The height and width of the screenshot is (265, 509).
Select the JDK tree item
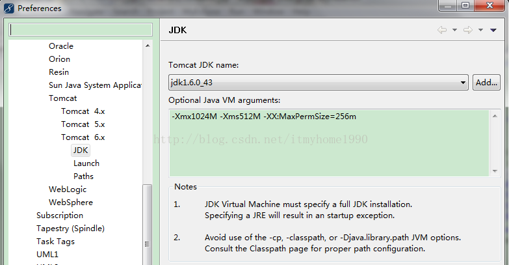pyautogui.click(x=81, y=150)
